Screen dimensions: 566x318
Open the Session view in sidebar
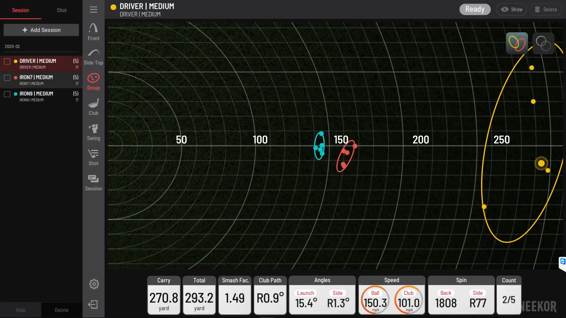(93, 183)
